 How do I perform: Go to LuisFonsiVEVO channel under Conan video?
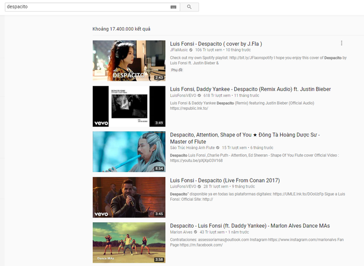(x=183, y=186)
